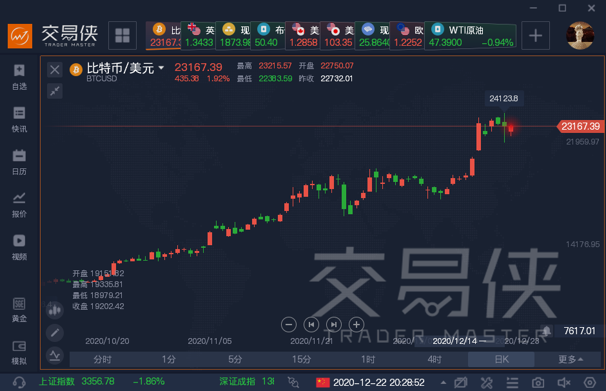The width and height of the screenshot is (606, 391).
Task: Open 黄金 gold section
Action: pyautogui.click(x=19, y=310)
